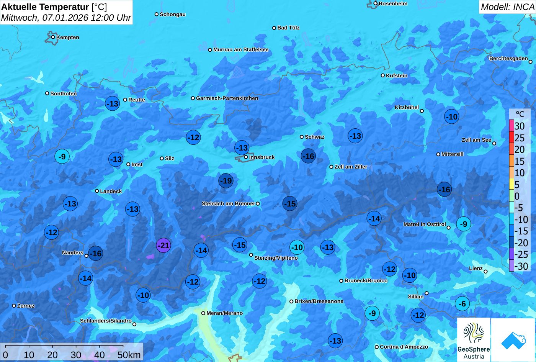Screen dimensions: 536x362
Task: Click the 'Zell am See' label
Action: tap(476, 140)
